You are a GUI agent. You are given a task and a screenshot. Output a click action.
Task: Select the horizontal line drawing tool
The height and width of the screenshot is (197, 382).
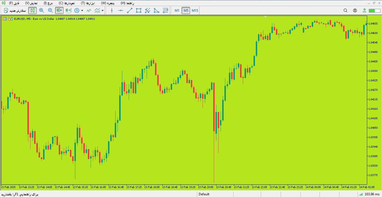click(x=121, y=11)
